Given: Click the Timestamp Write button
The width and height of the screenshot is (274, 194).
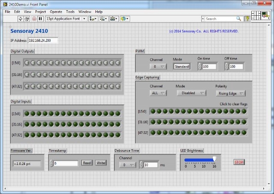Looking at the screenshot, I should click(x=101, y=163).
